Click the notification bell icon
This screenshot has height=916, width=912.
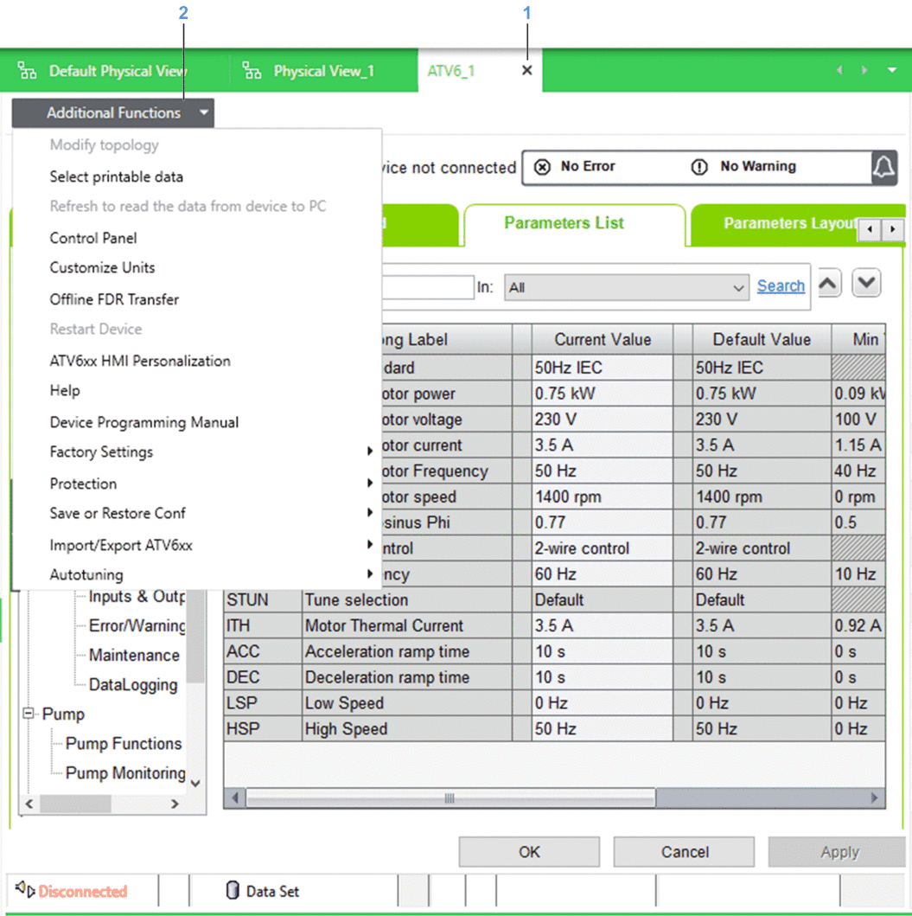coord(883,168)
